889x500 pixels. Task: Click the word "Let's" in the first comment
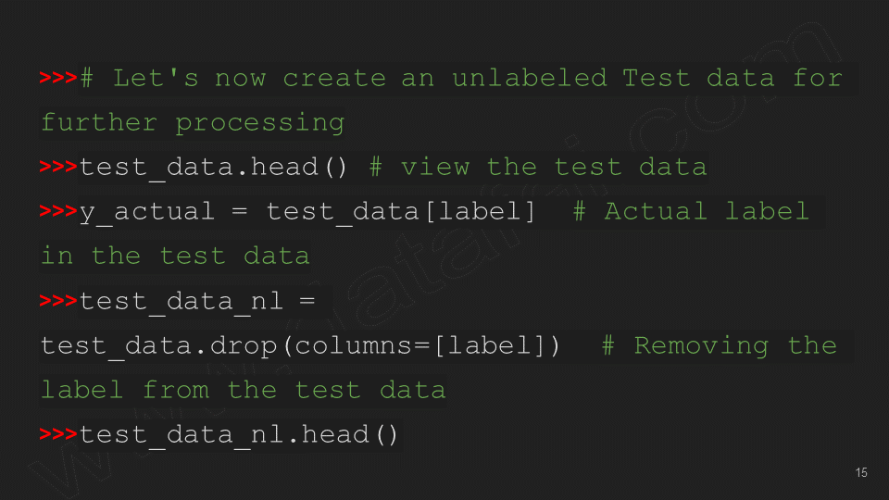tap(156, 78)
